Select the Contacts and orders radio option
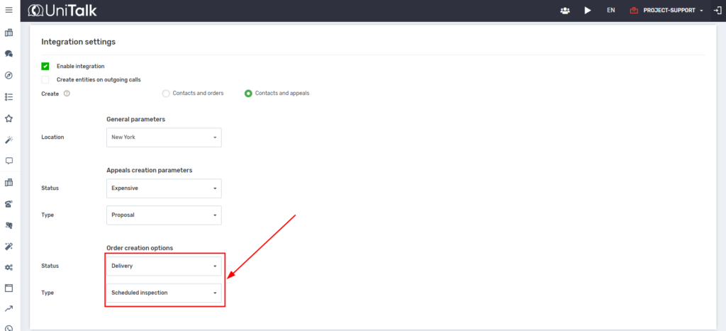The height and width of the screenshot is (331, 726). click(x=166, y=94)
